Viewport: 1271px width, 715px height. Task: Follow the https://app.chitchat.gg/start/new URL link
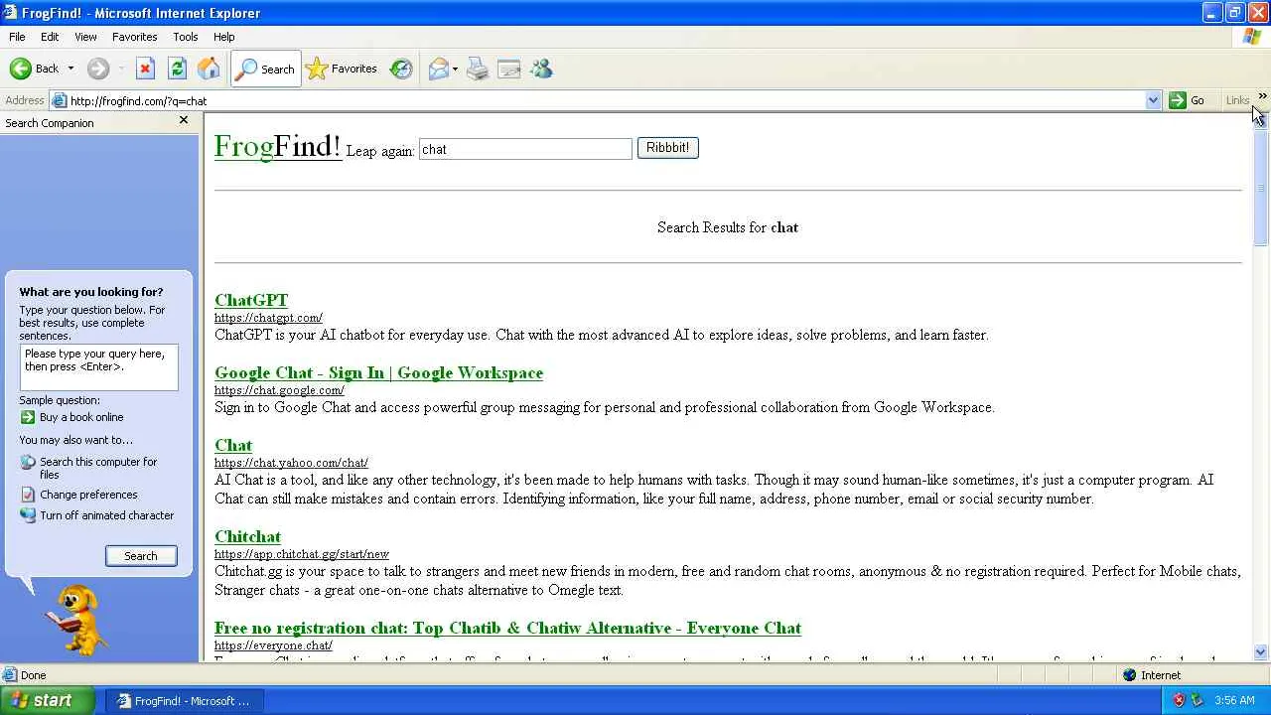[302, 554]
